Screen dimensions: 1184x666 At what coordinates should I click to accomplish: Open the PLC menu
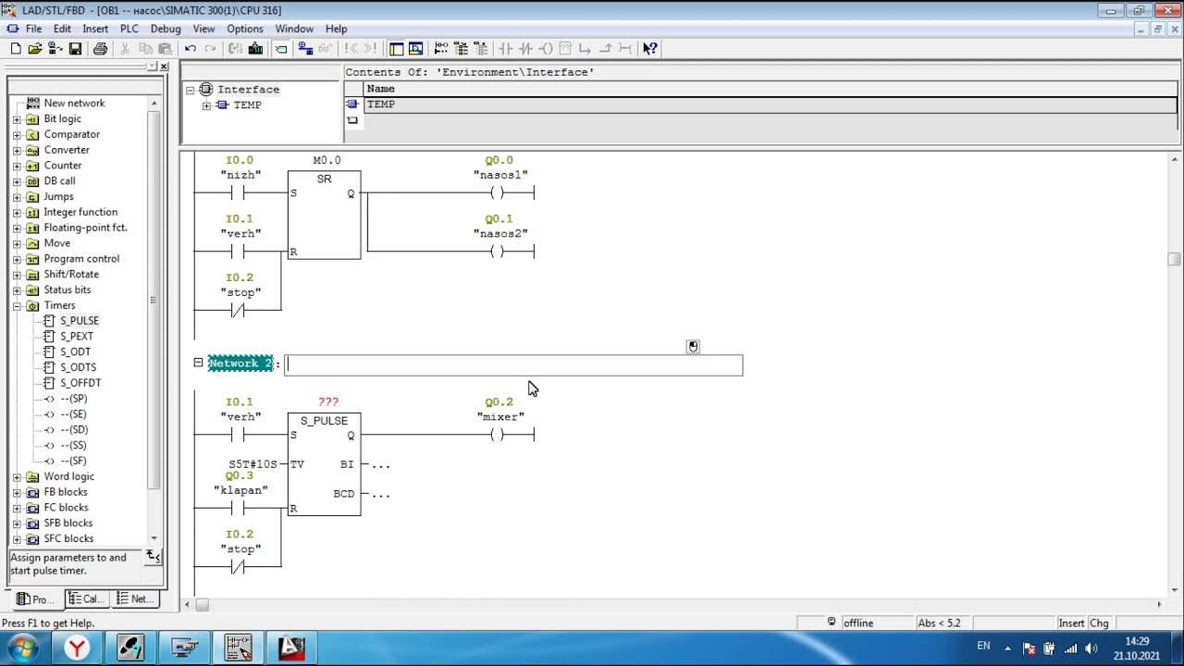(129, 29)
